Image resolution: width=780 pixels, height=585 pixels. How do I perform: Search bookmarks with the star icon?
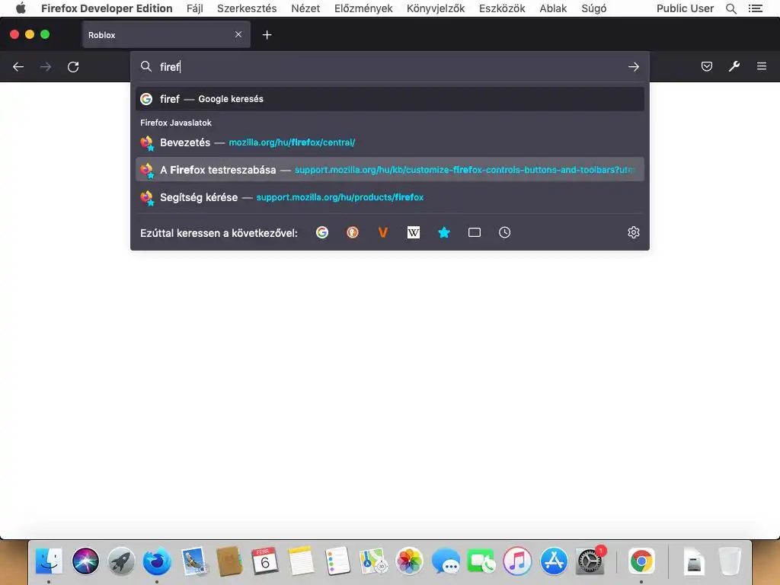coord(444,232)
